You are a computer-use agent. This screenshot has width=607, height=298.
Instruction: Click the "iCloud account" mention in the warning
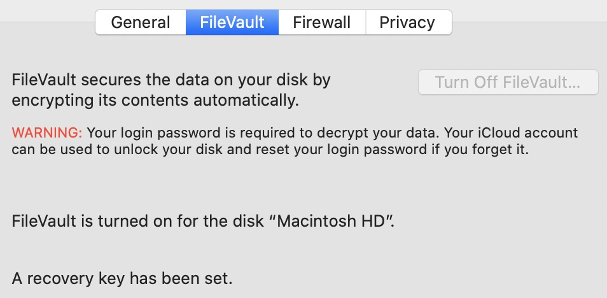(541, 133)
